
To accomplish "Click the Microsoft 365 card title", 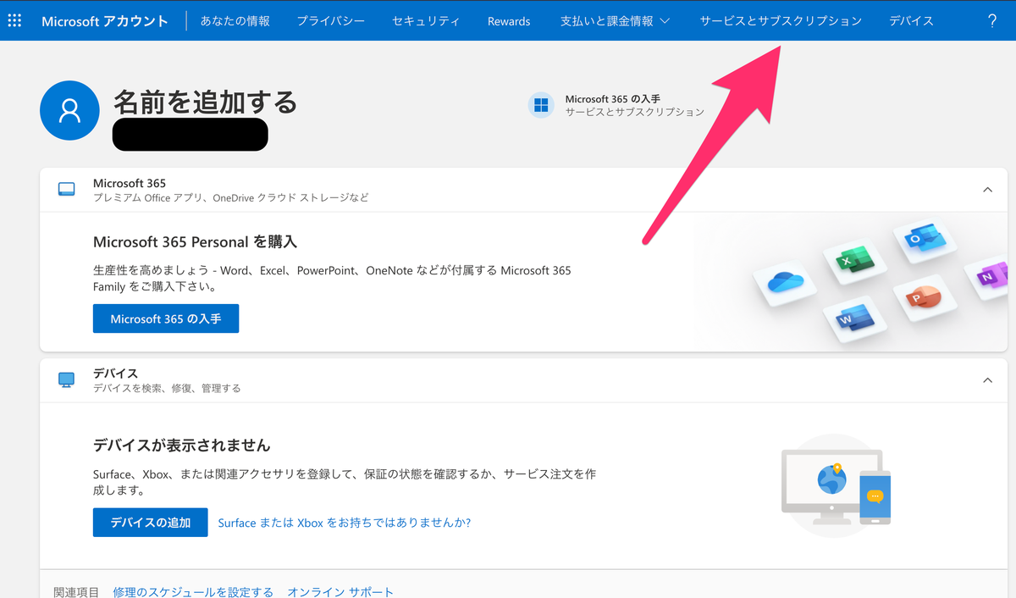I will click(x=130, y=183).
